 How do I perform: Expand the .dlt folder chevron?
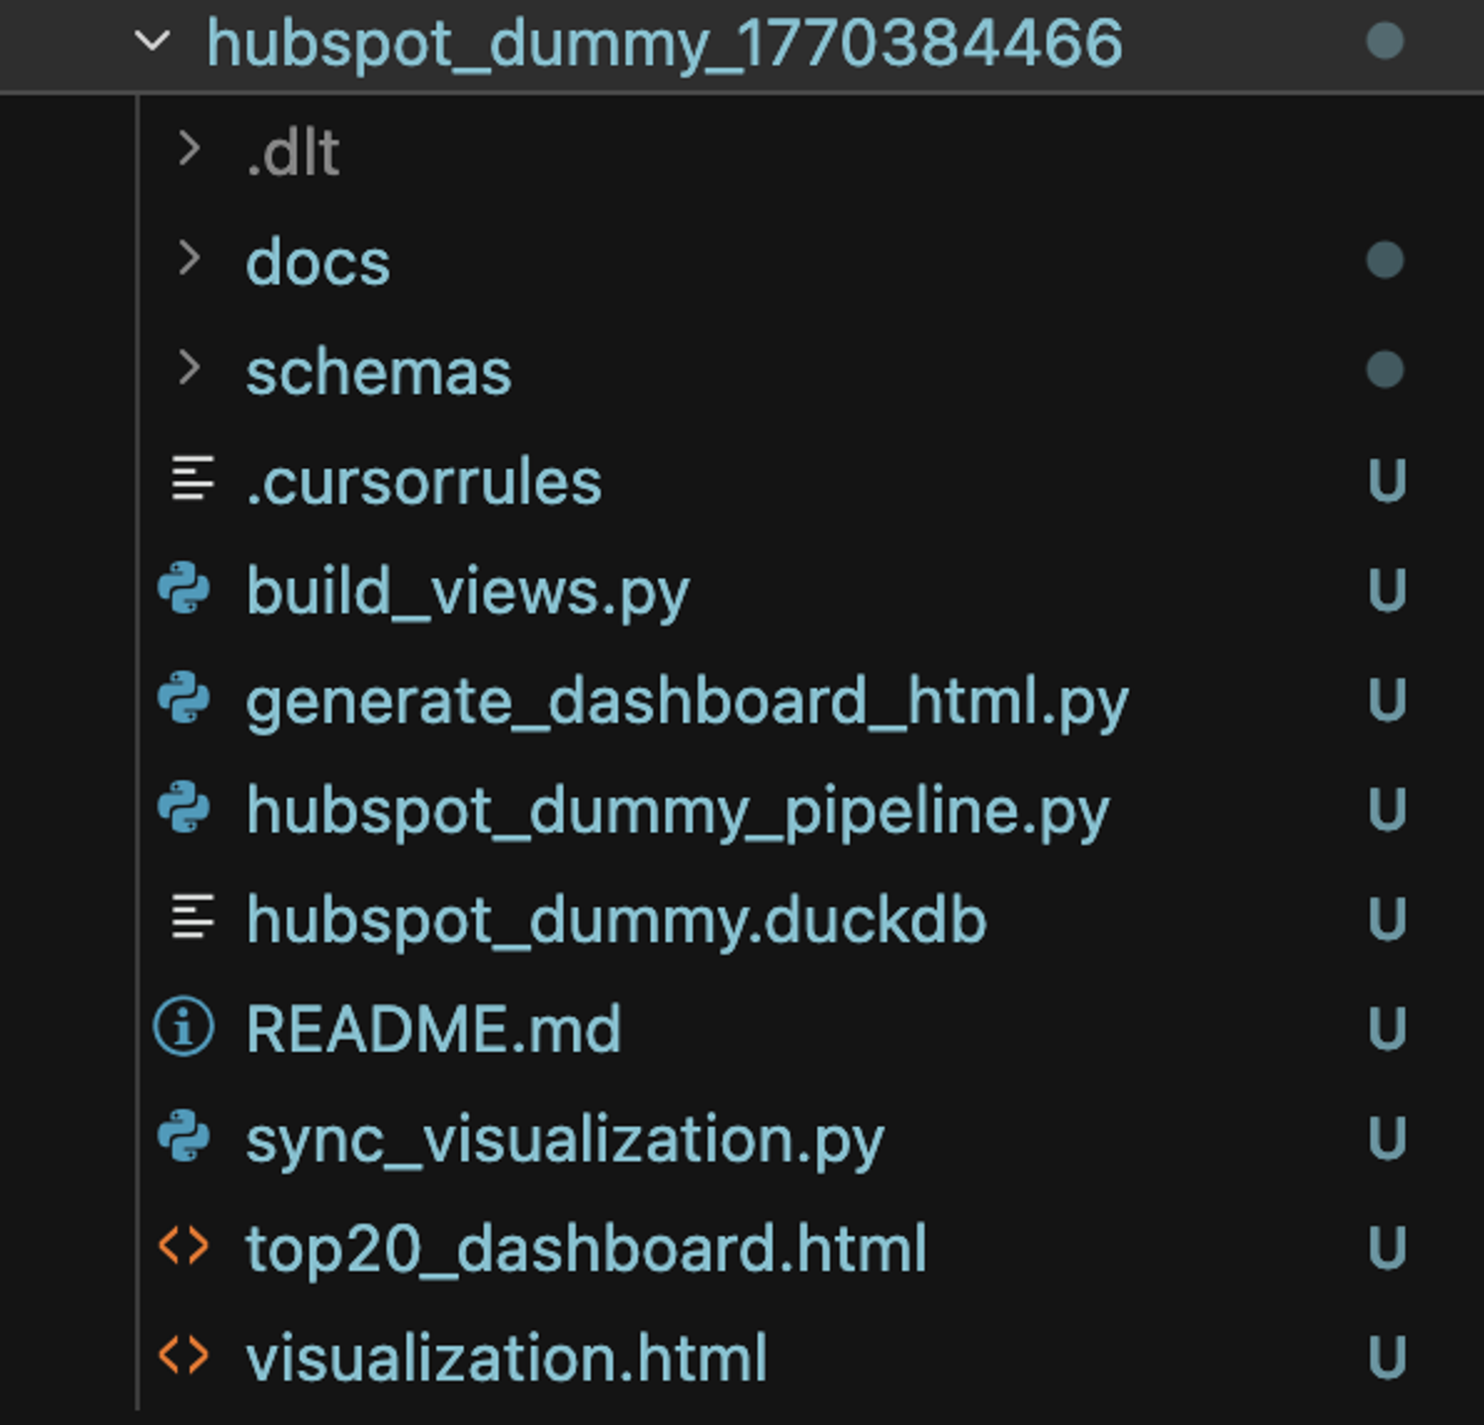(189, 149)
